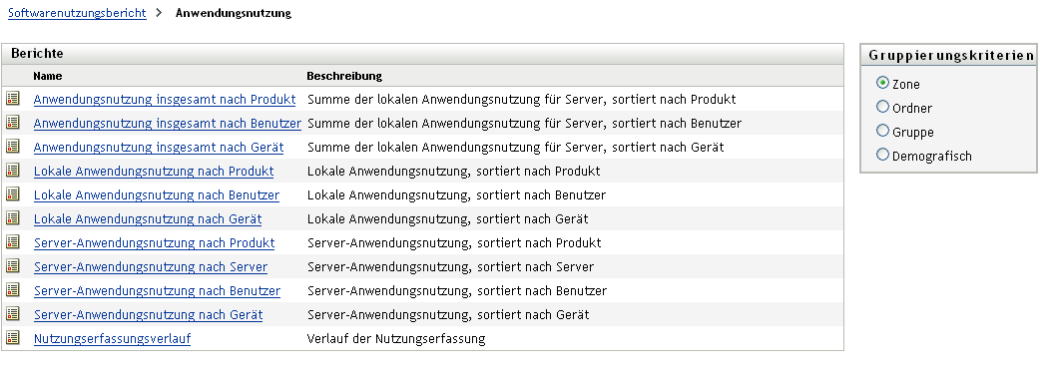The width and height of the screenshot is (1047, 380).
Task: Open Lokale Anwendungsnutzung nach Gerät report
Action: tap(148, 219)
